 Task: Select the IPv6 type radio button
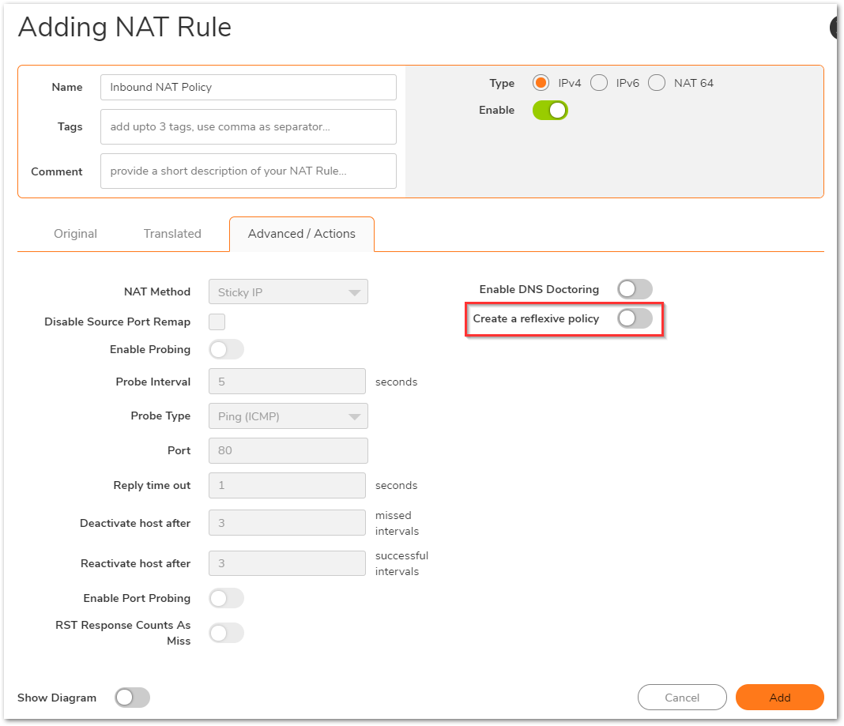pyautogui.click(x=599, y=83)
